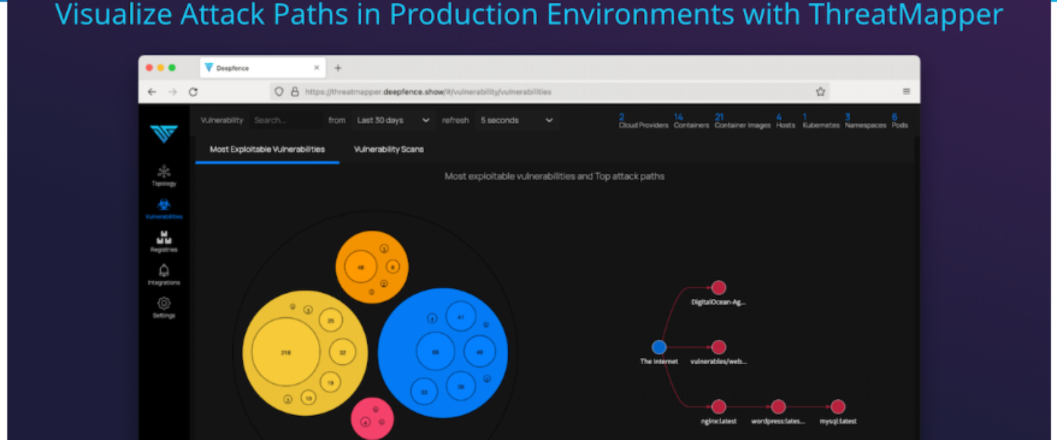The image size is (1057, 440).
Task: Select the yellow bubble labeled 218
Action: point(286,352)
